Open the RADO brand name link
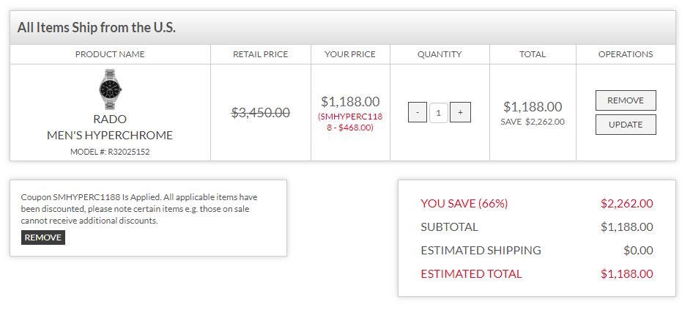Viewport: 682px width, 313px height. pyautogui.click(x=110, y=119)
